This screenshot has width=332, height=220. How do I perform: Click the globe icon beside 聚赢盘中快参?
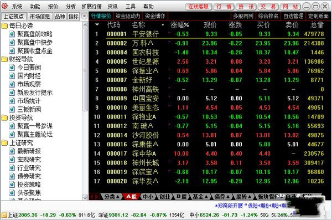(x=12, y=43)
